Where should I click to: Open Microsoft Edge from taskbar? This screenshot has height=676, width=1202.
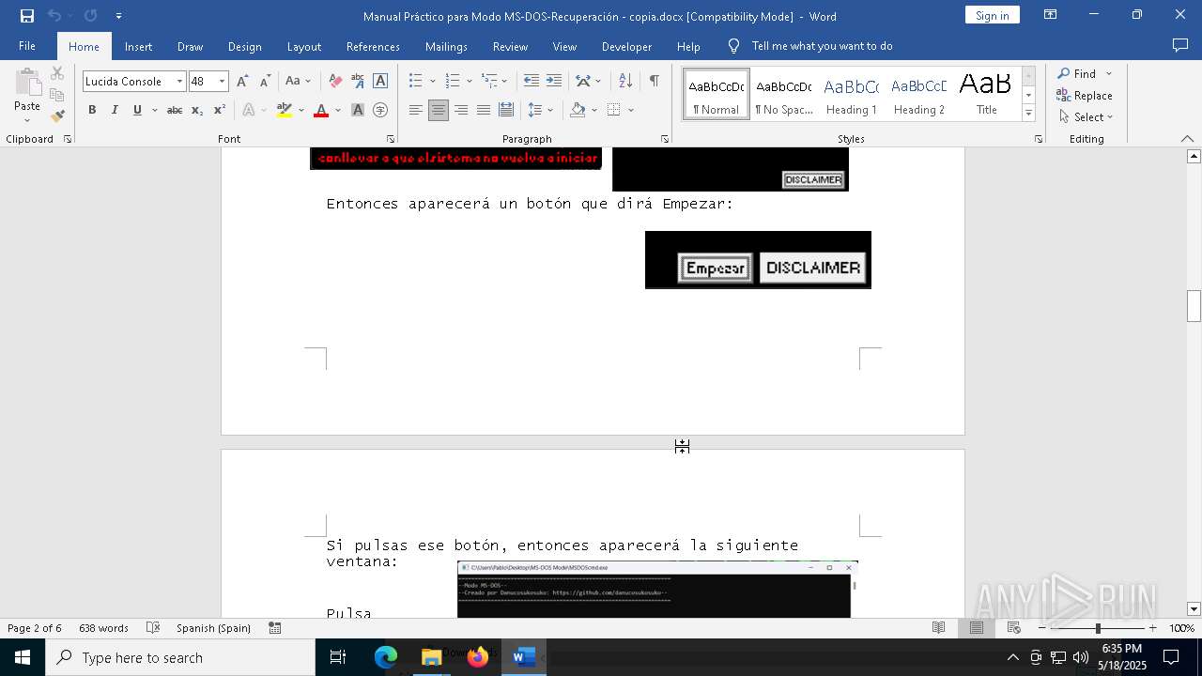[x=386, y=657]
